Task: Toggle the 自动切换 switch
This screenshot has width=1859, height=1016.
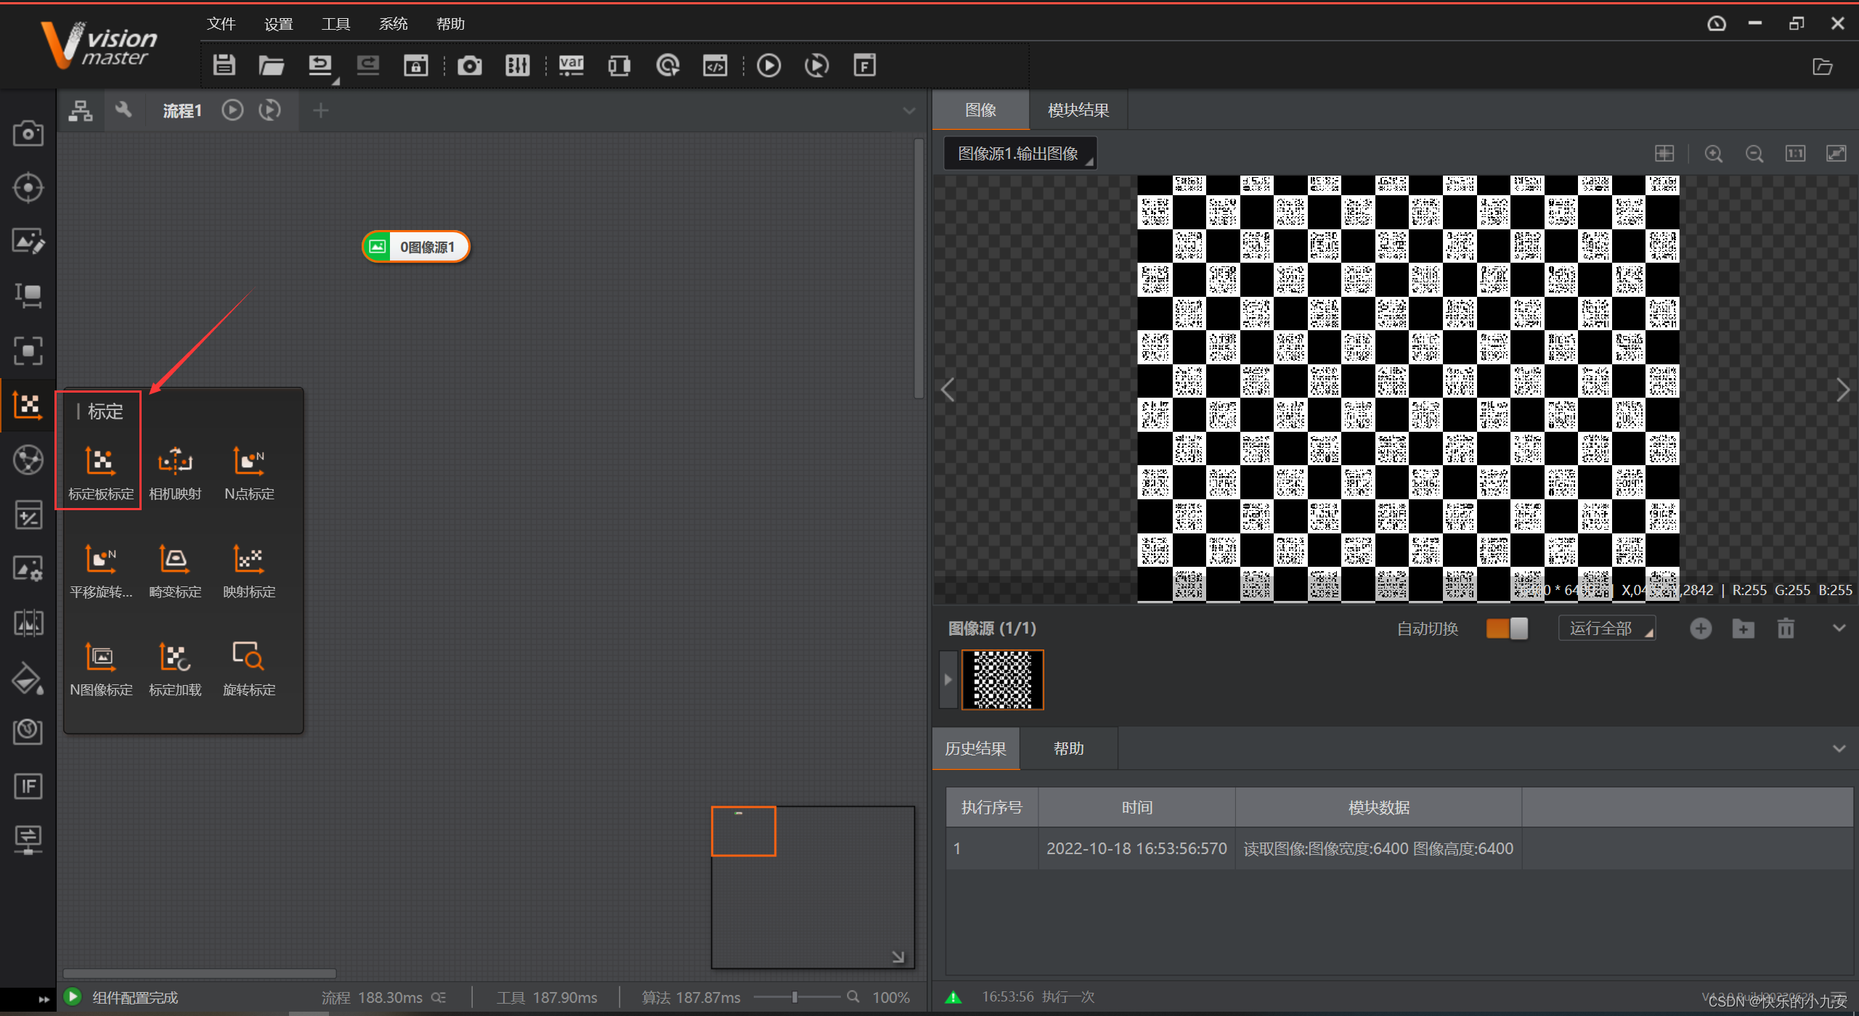Action: coord(1507,628)
